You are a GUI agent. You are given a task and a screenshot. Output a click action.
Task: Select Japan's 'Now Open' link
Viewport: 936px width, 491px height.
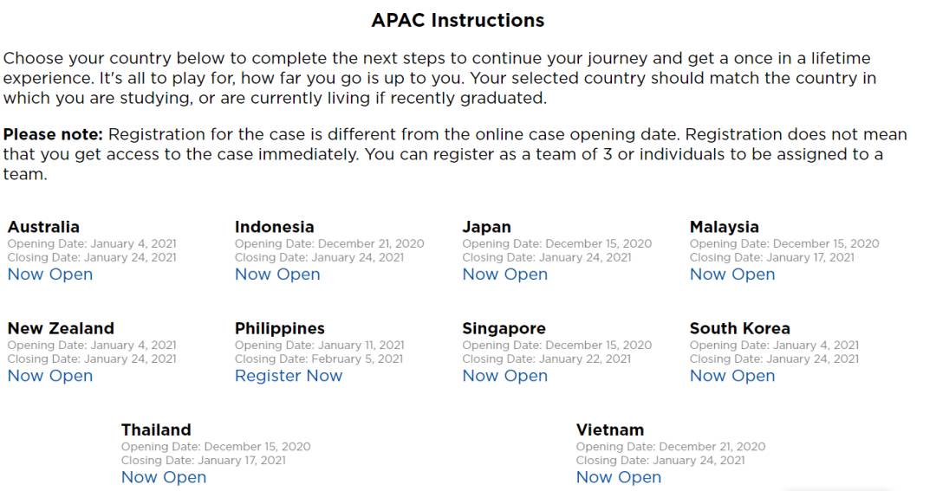[x=504, y=275]
